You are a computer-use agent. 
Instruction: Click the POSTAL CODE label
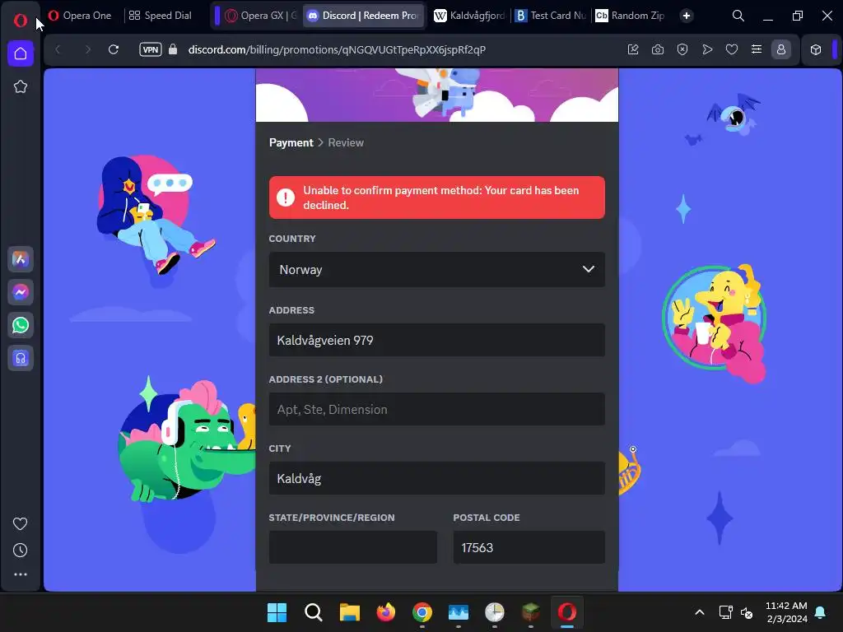click(x=487, y=518)
